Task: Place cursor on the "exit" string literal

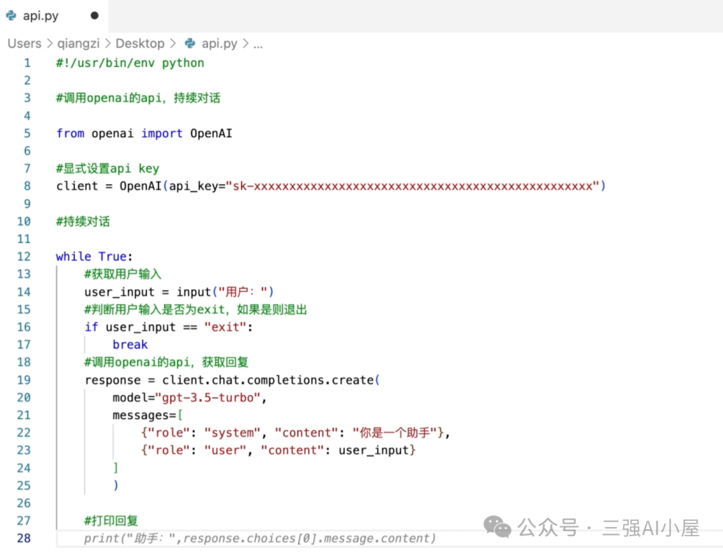Action: [225, 327]
